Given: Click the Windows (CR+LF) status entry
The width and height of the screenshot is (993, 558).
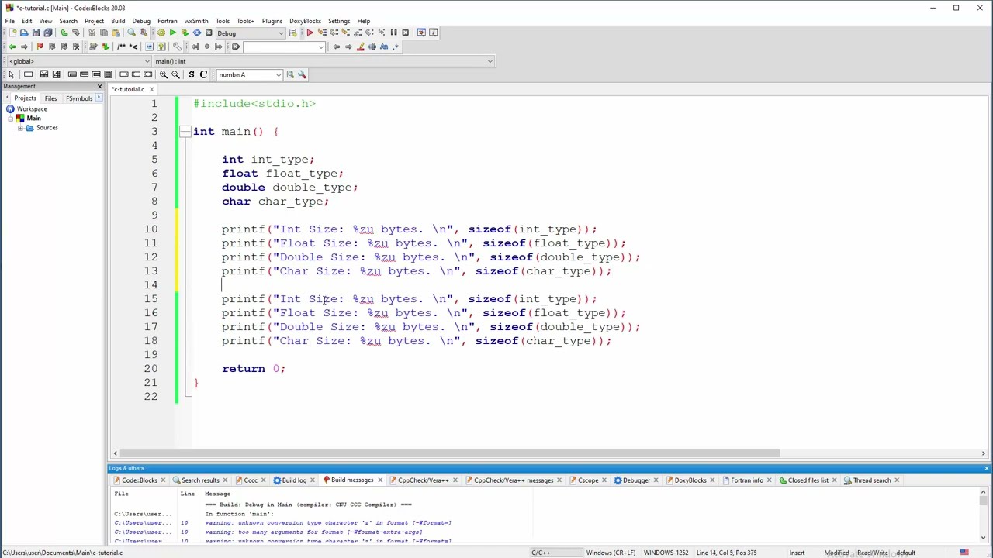Looking at the screenshot, I should pos(611,553).
